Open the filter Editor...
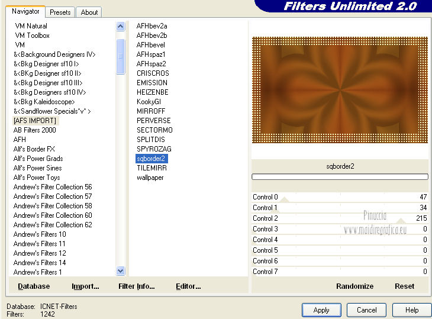432x319 pixels. (188, 286)
